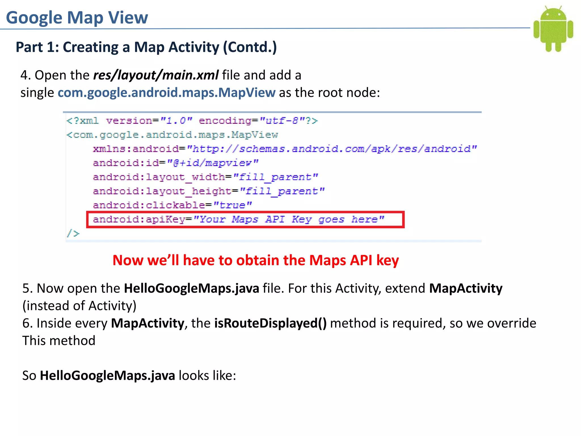Click the bold MapActivity word in step 6
Viewport: 581px width, 436px height.
click(x=148, y=323)
